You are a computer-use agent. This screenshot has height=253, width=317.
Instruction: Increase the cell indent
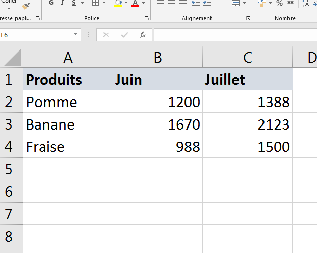[207, 3]
